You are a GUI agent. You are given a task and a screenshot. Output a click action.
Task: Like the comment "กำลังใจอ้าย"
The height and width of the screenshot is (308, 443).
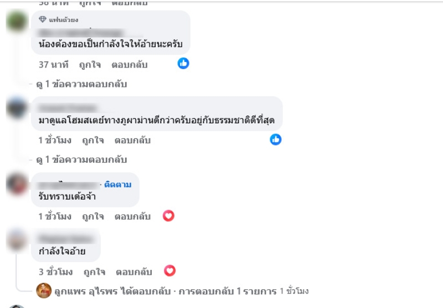pyautogui.click(x=94, y=272)
